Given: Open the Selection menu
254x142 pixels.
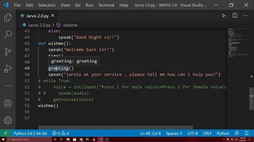Looking at the screenshot, I should click(x=47, y=5).
